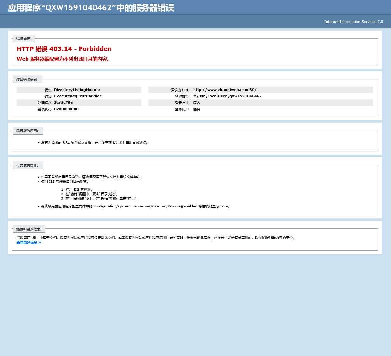Click the 登录用户 field label
The image size is (391, 356).
click(x=182, y=109)
